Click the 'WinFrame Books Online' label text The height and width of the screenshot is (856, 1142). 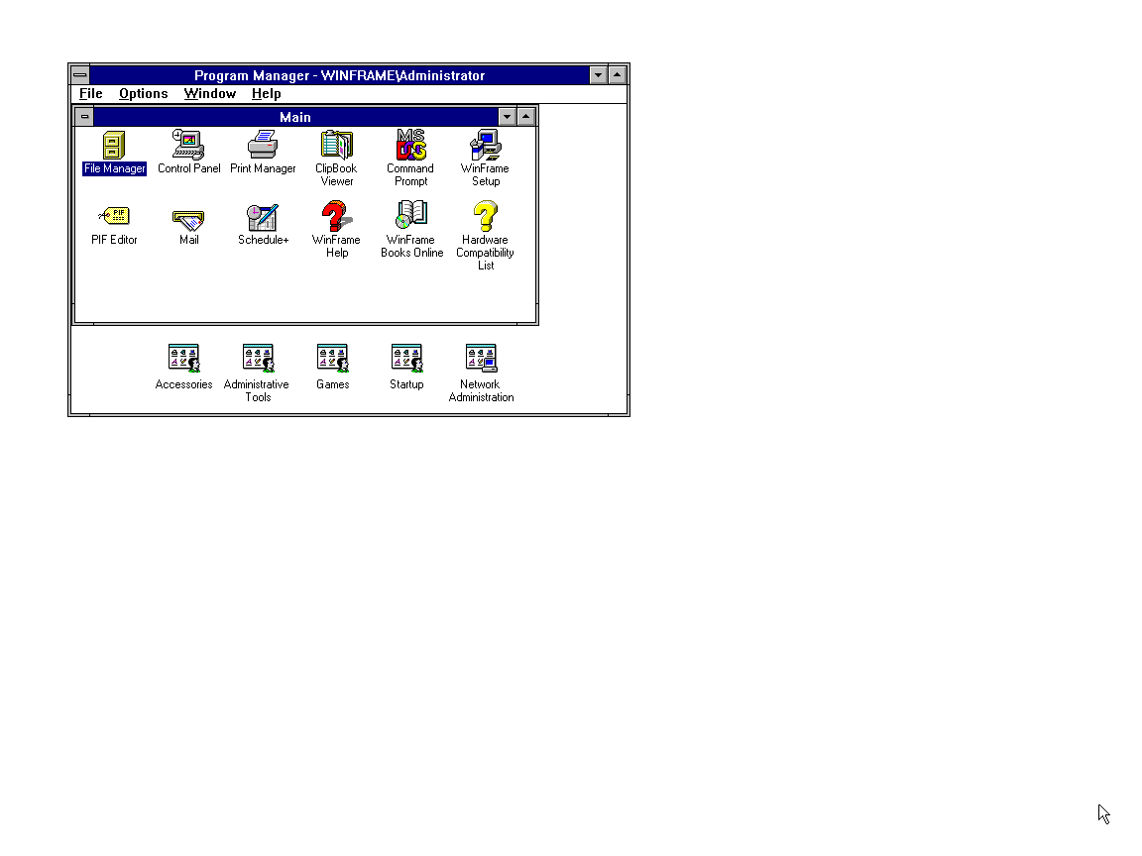(411, 246)
